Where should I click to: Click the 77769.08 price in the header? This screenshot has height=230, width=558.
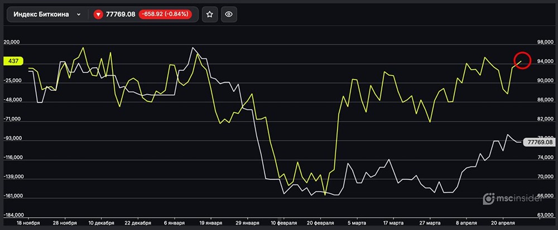tap(121, 14)
